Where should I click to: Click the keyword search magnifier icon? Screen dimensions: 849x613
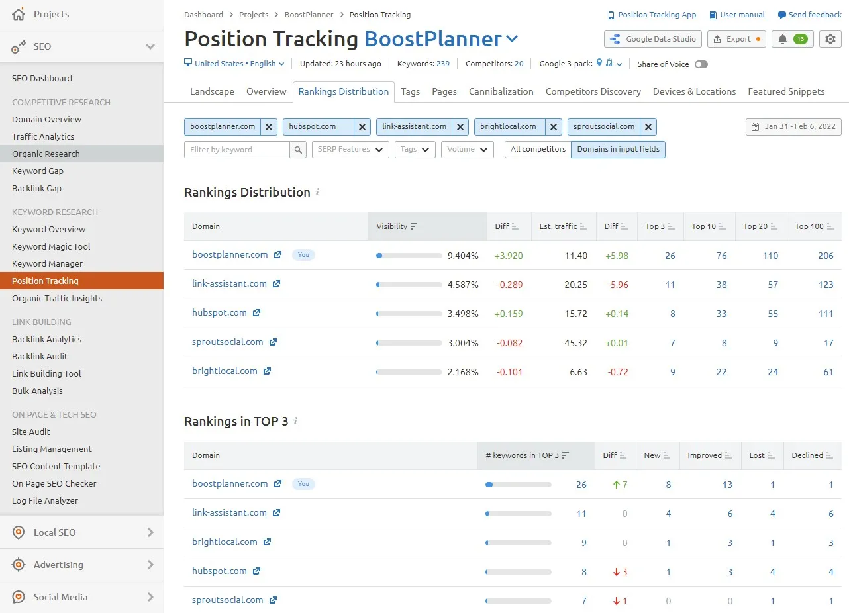click(x=299, y=150)
